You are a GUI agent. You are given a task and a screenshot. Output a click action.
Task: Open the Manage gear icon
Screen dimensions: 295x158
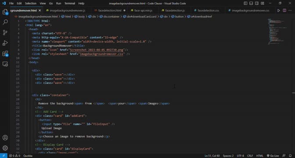(5, 148)
